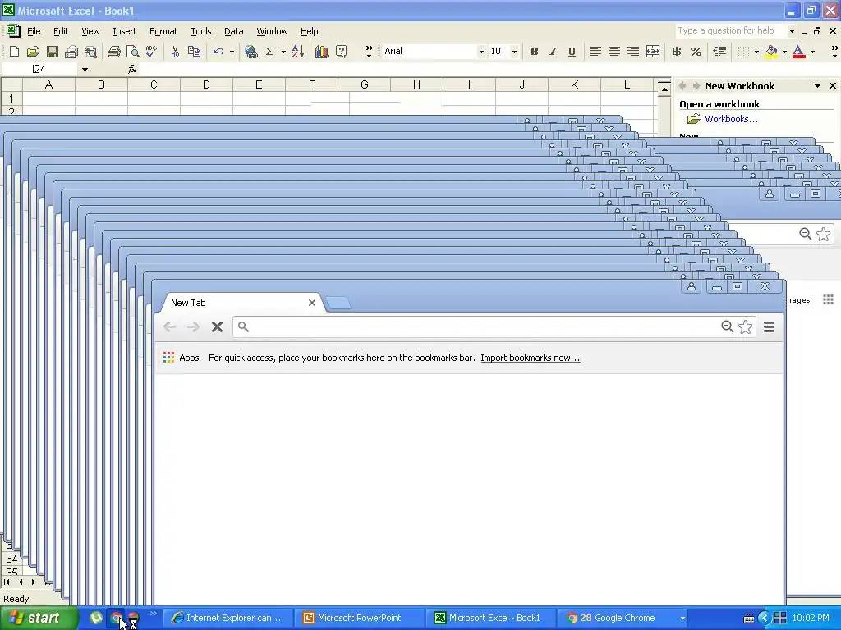Viewport: 841px width, 630px height.
Task: Open the Borders style dropdown arrow
Action: 756,52
